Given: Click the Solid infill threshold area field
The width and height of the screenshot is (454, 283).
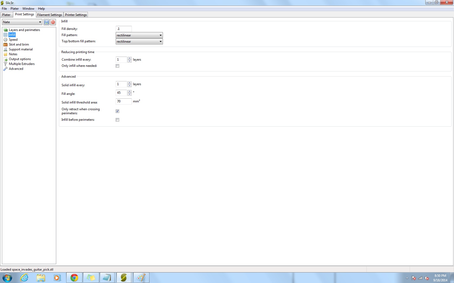Looking at the screenshot, I should pos(123,101).
